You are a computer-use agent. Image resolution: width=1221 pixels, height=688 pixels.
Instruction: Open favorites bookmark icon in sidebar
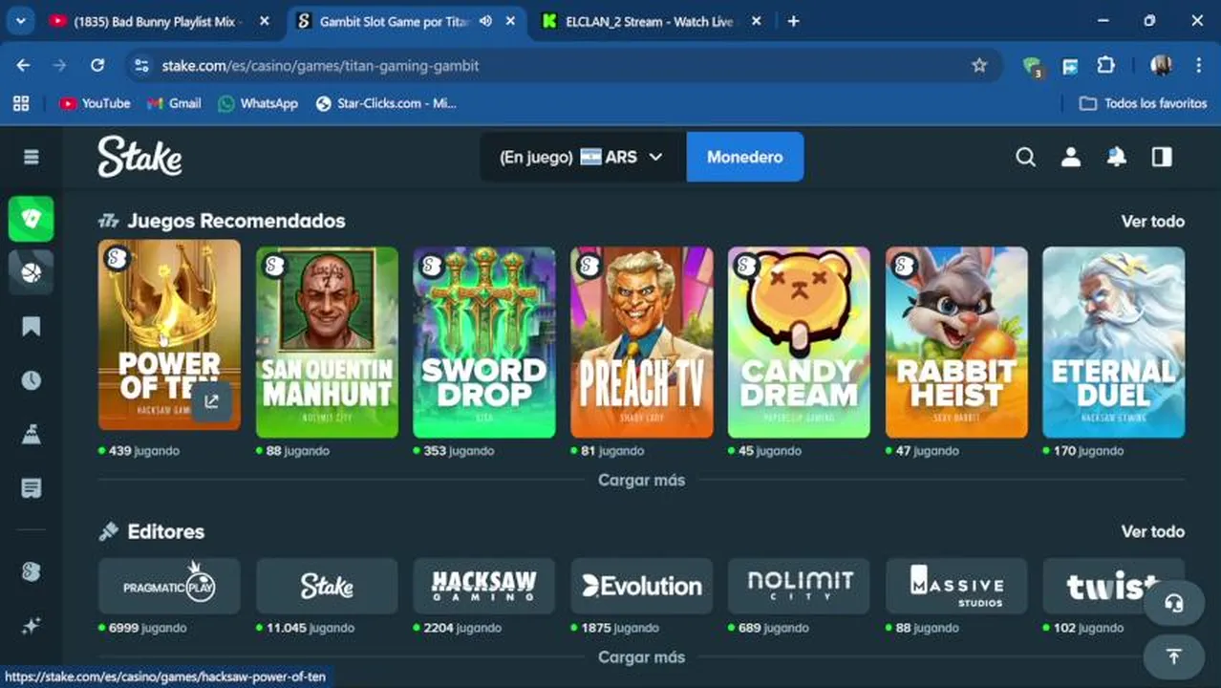point(32,327)
